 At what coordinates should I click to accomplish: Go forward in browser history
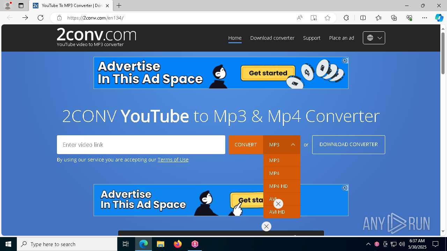25,18
